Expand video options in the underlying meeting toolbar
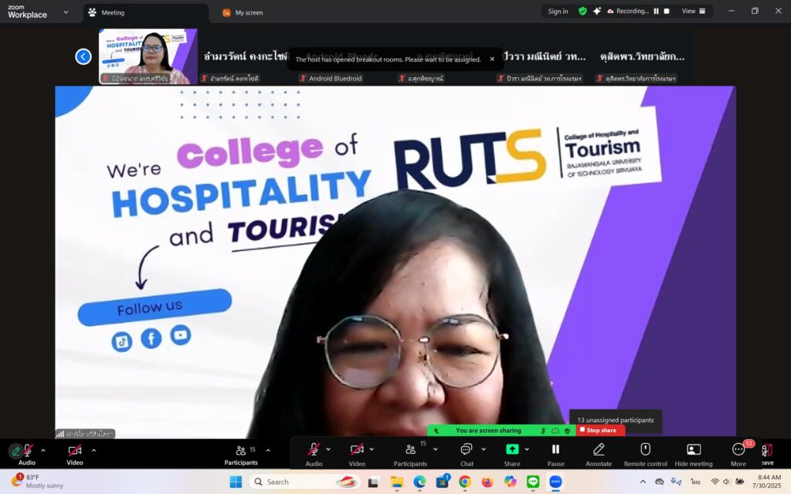This screenshot has width=791, height=494. pos(93,450)
